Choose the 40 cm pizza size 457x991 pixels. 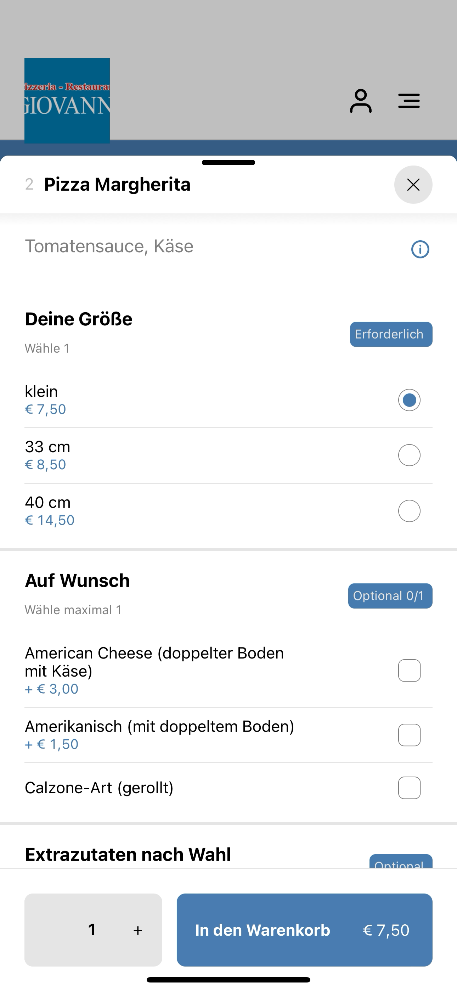pyautogui.click(x=409, y=511)
